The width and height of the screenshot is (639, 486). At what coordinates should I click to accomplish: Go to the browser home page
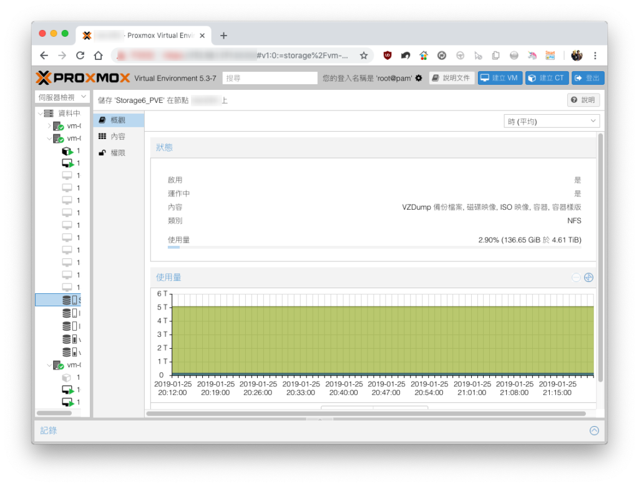[98, 56]
